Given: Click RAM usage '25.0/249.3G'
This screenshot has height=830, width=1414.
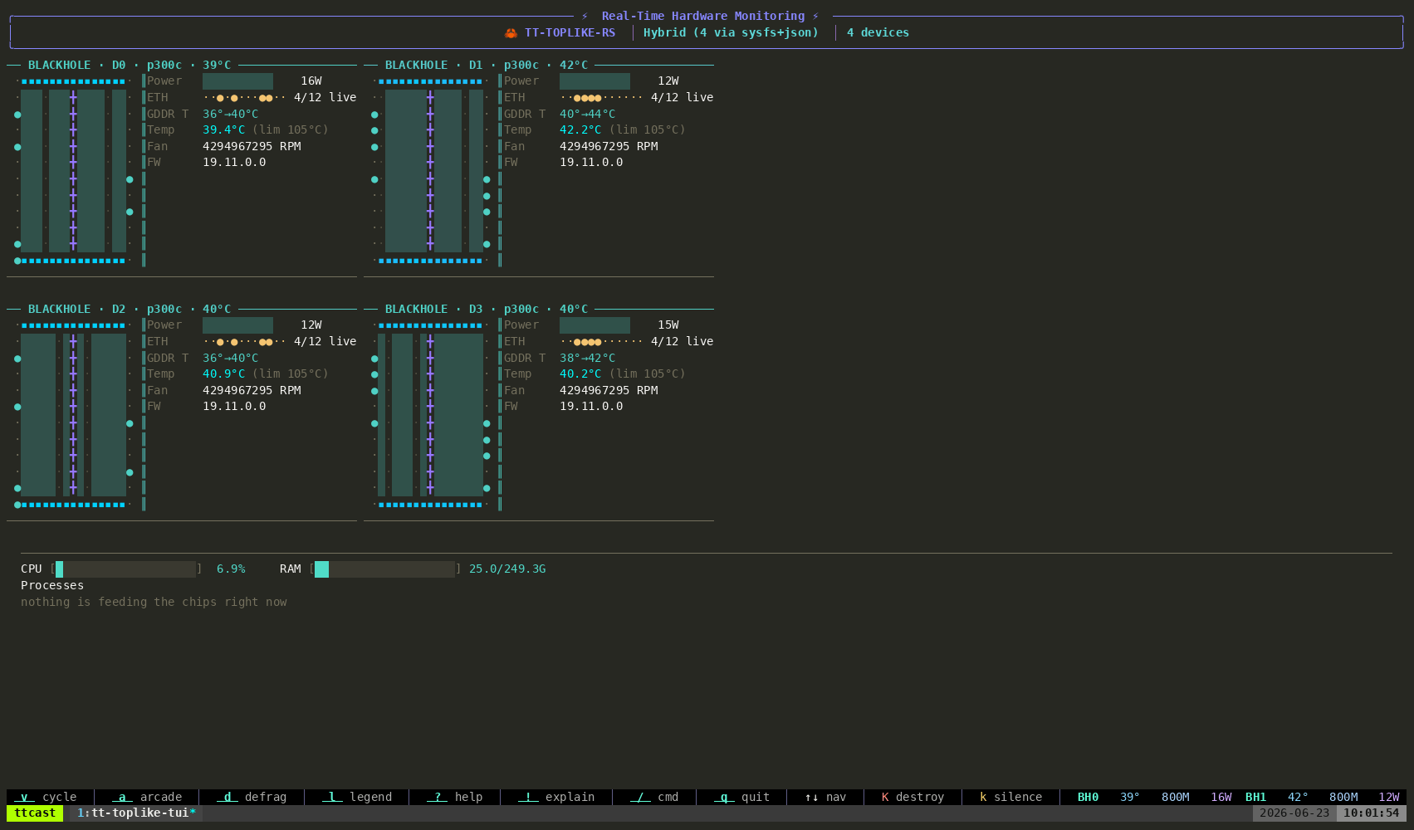Looking at the screenshot, I should [507, 569].
